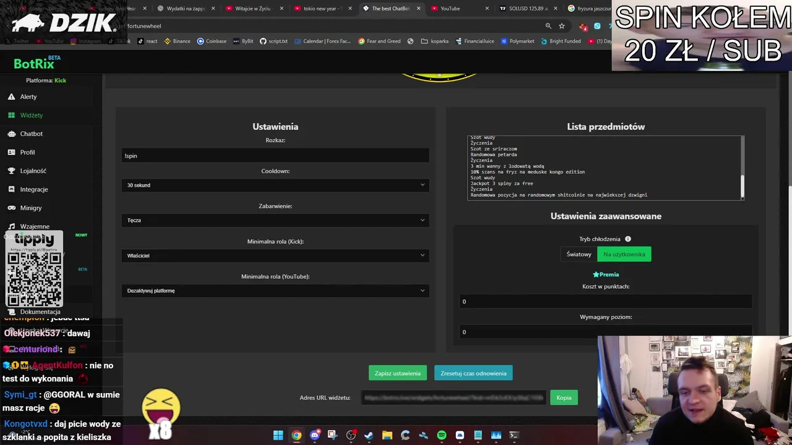Open the Fear and Greed bookmark
Image resolution: width=792 pixels, height=445 pixels.
coord(379,41)
